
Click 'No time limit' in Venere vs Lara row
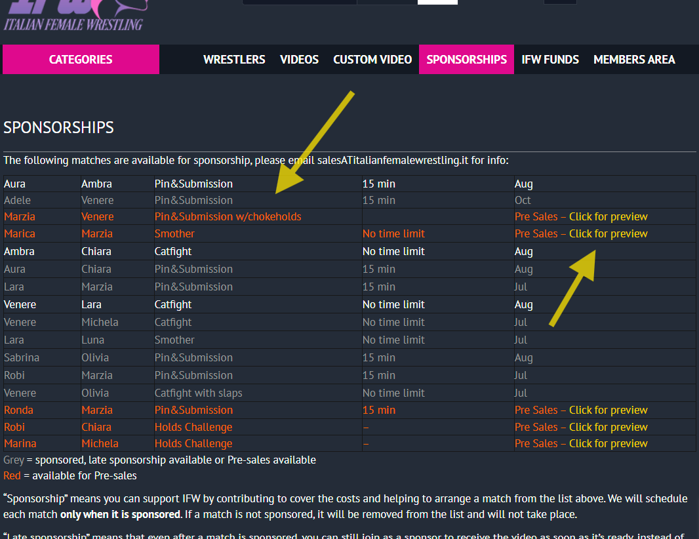(393, 304)
